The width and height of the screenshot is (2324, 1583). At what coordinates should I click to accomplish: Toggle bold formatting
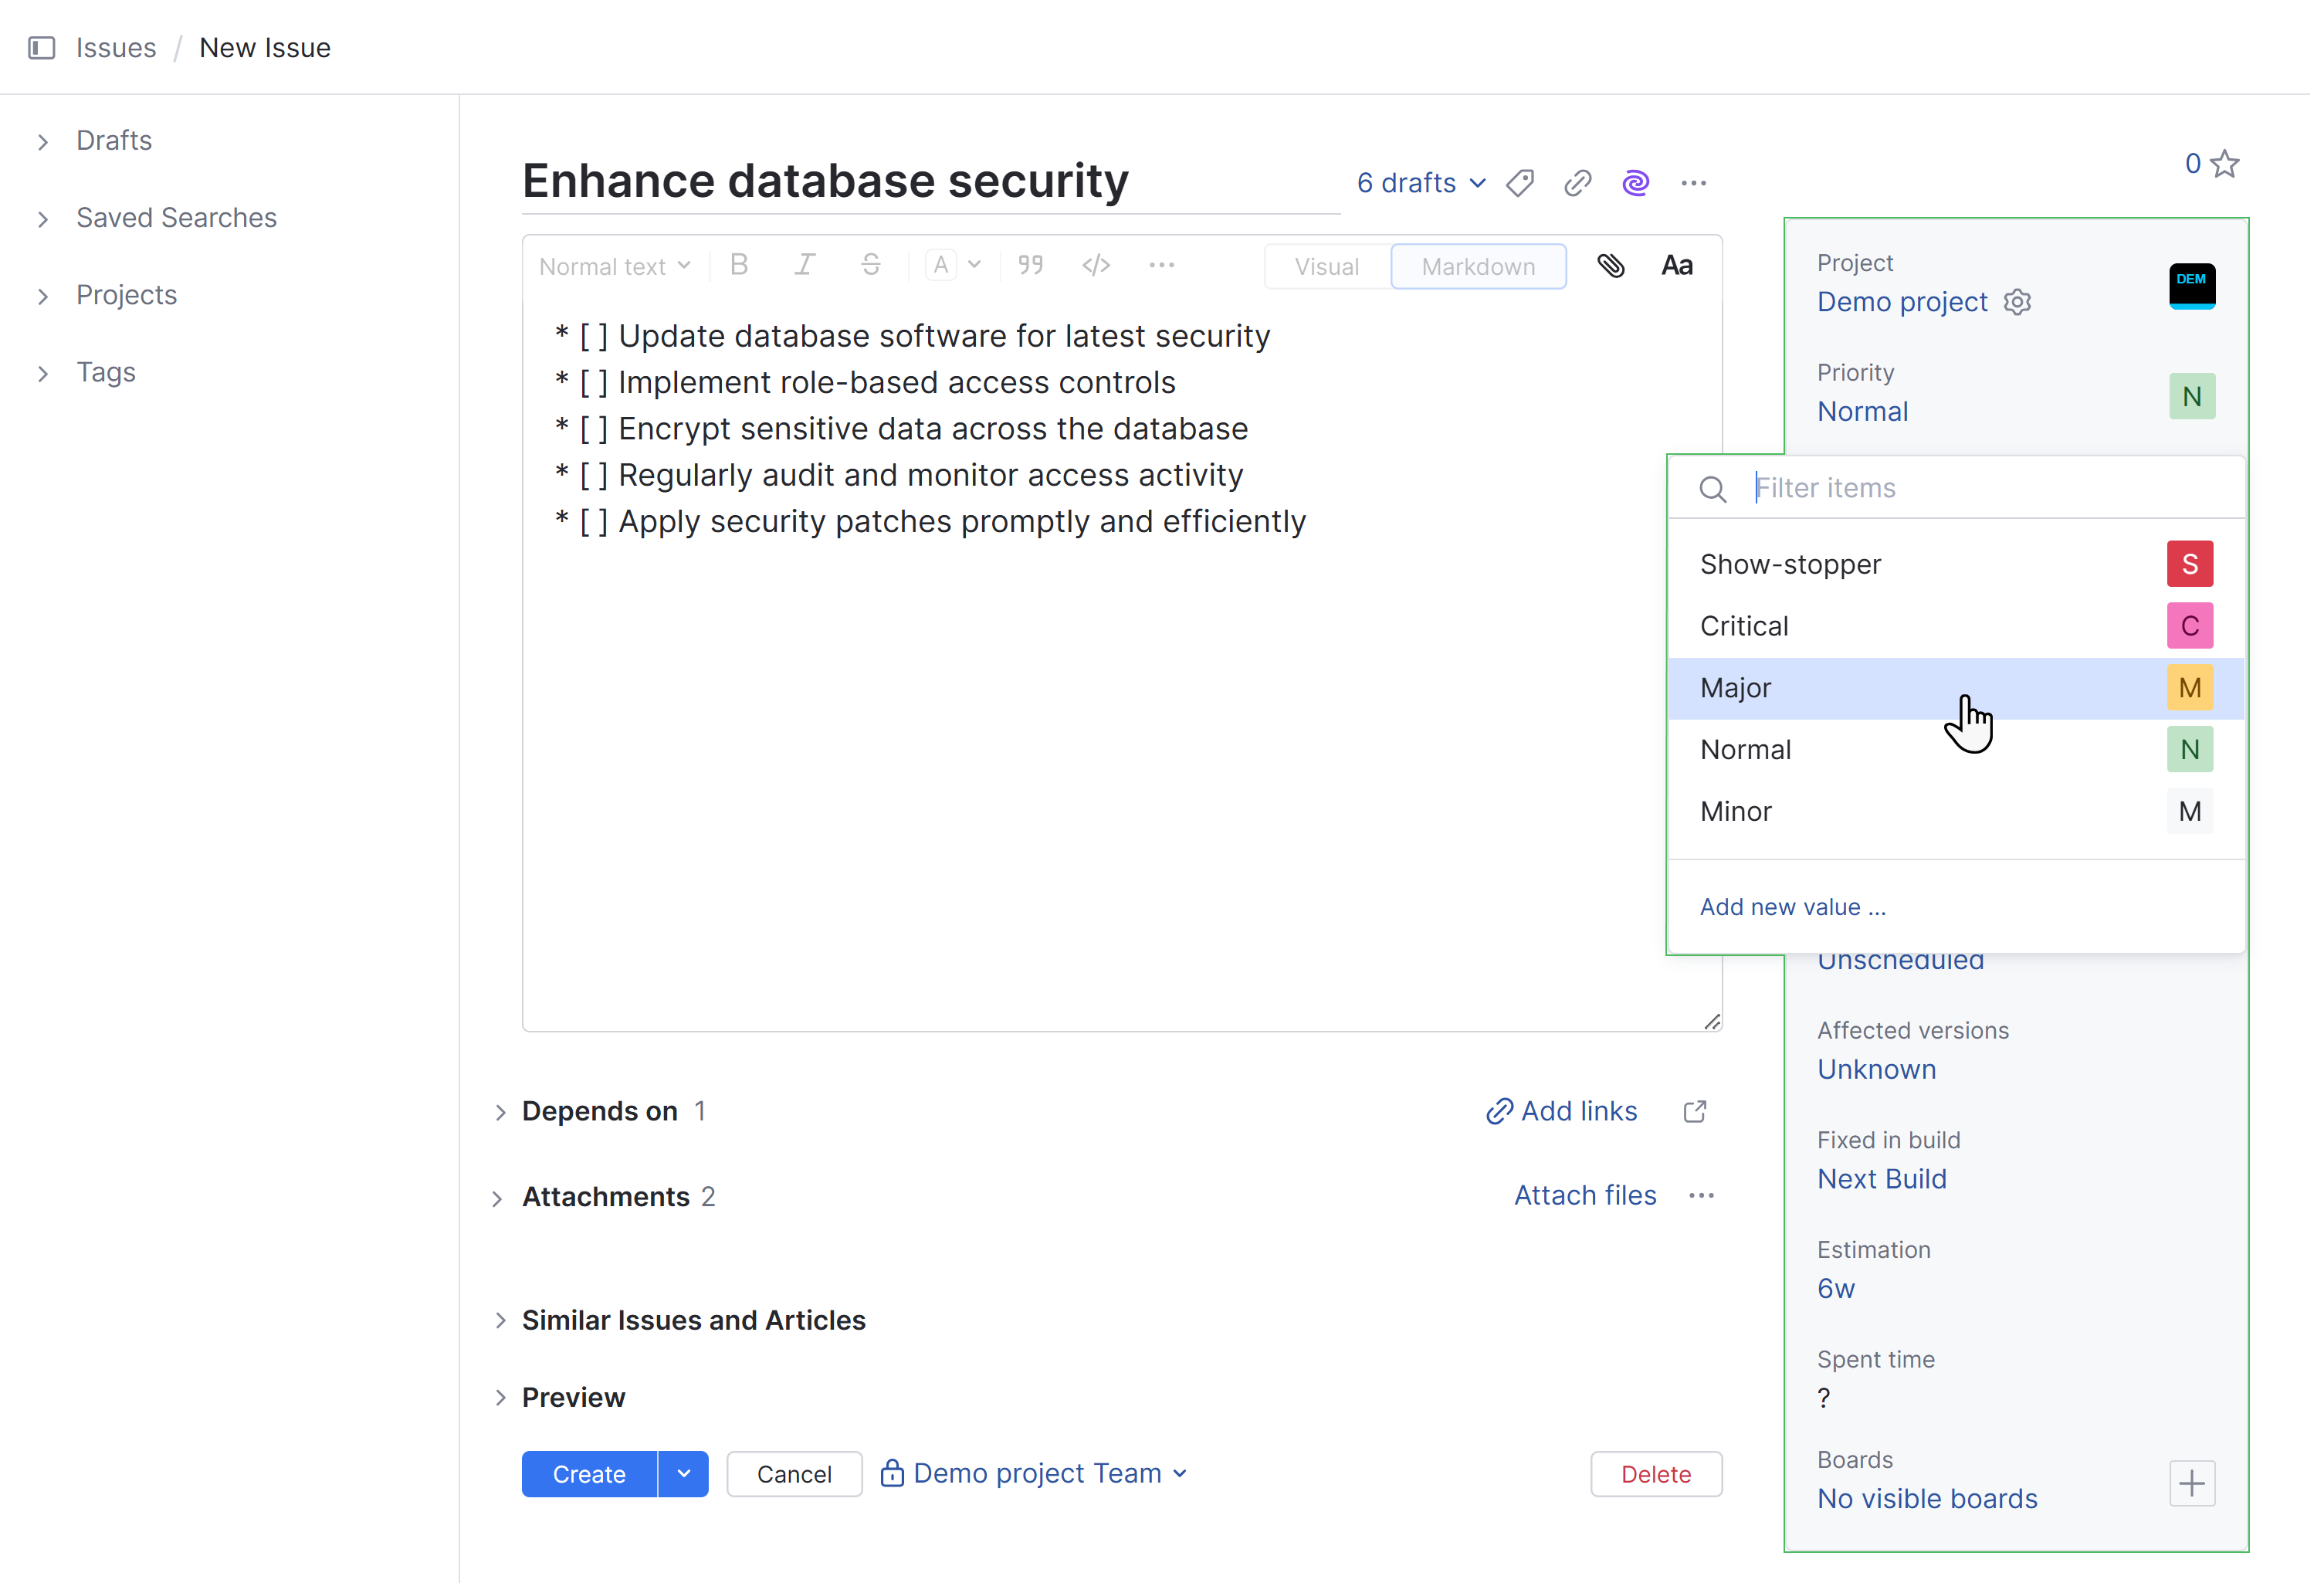coord(739,265)
